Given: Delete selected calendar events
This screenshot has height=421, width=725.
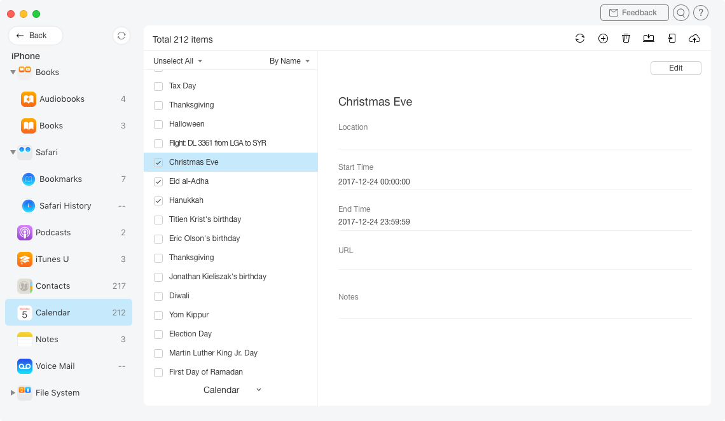Looking at the screenshot, I should [626, 38].
